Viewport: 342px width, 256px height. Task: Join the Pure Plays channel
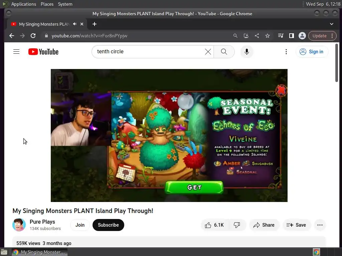click(x=80, y=225)
